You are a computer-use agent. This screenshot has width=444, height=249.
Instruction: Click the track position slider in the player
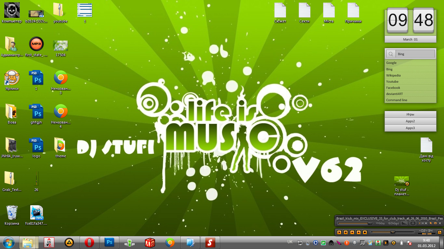coord(393,232)
